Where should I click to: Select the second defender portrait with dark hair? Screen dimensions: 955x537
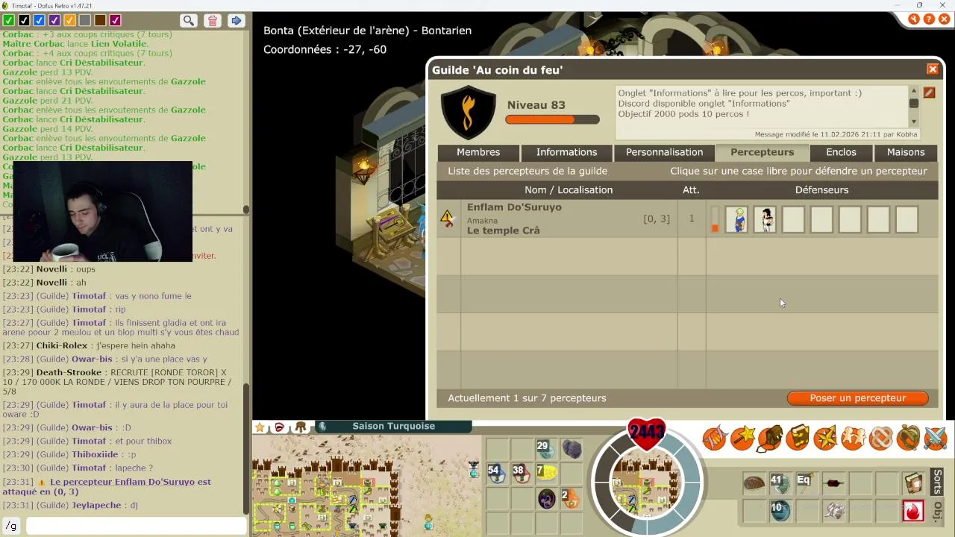(x=765, y=219)
